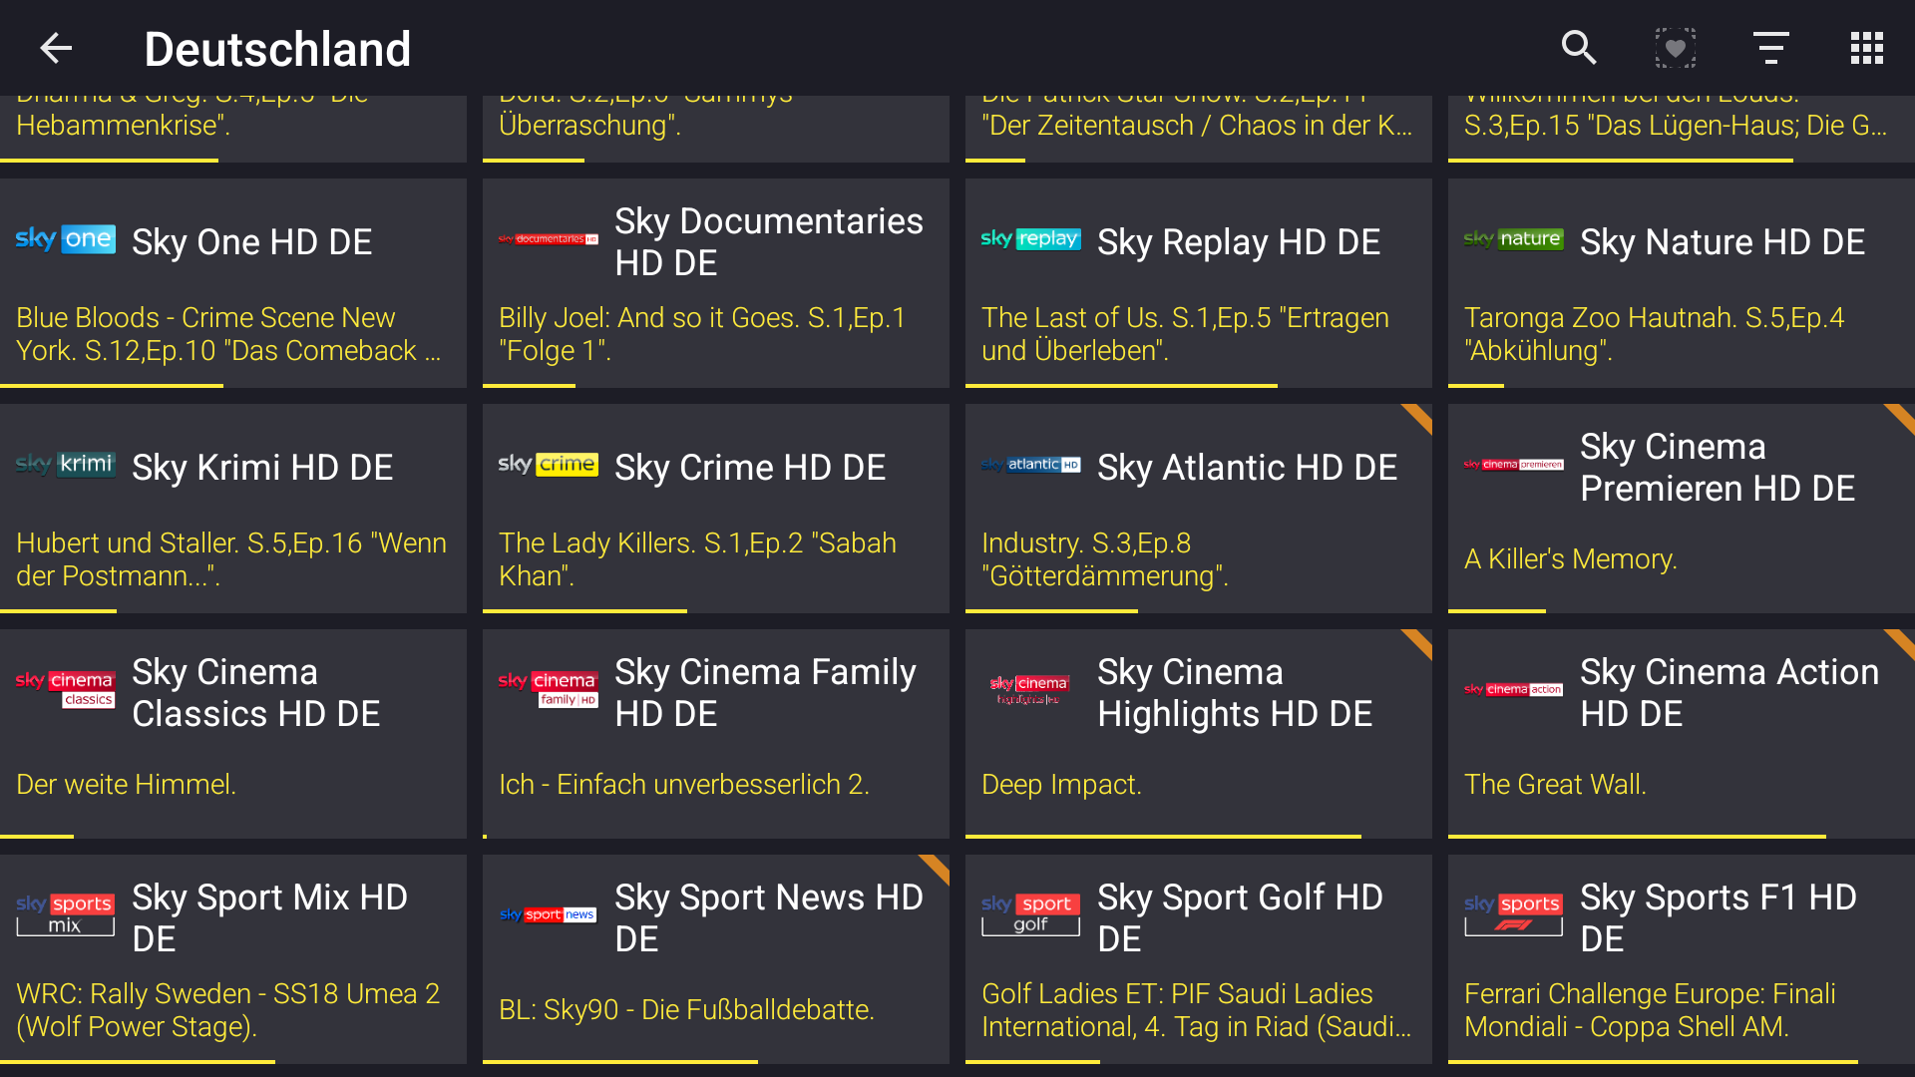
Task: Go back using the arrow icon
Action: click(x=56, y=48)
